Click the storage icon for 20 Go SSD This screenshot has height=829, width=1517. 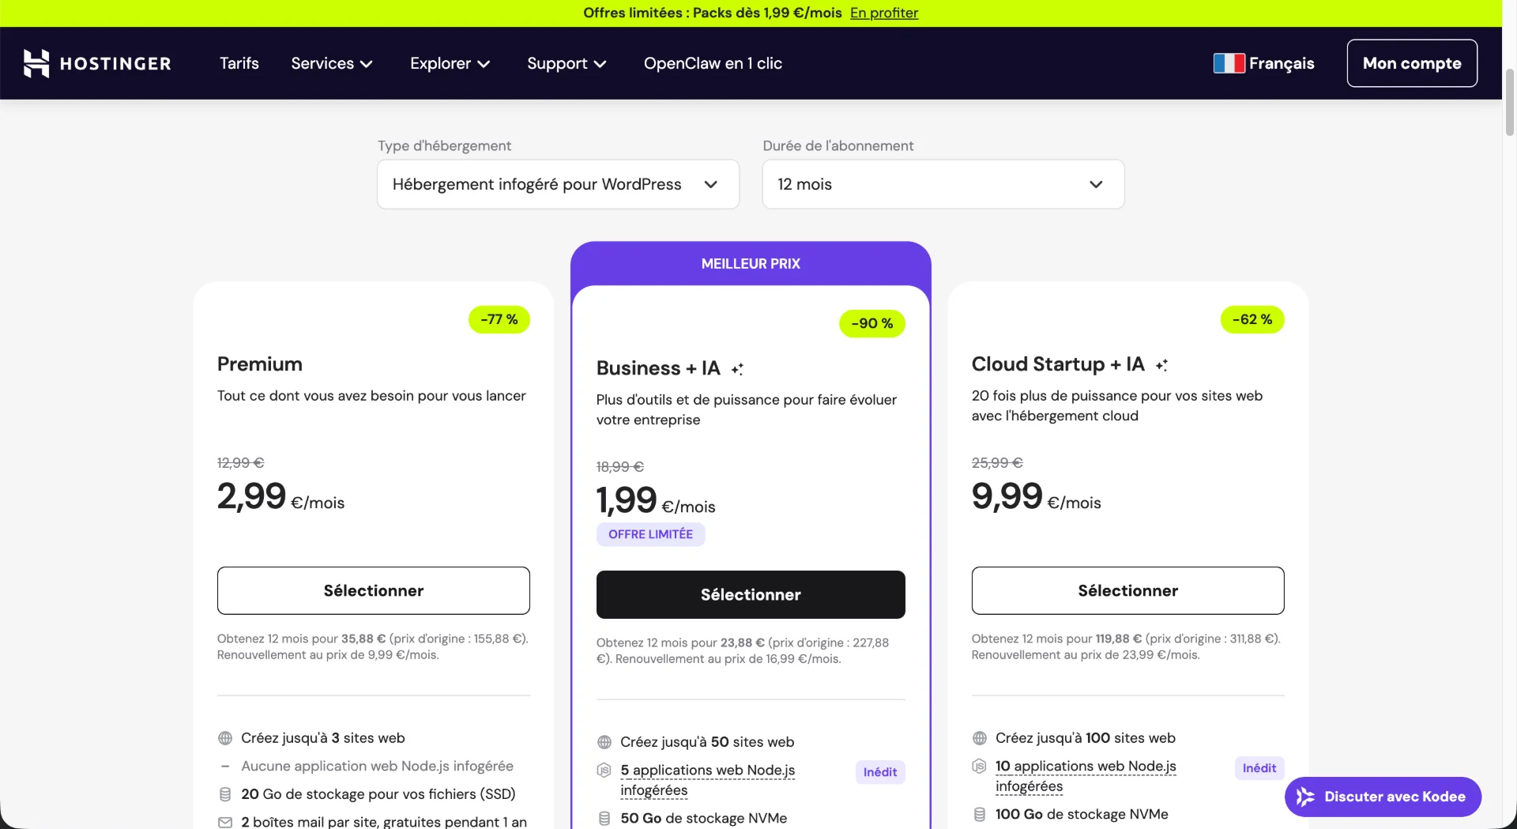click(x=224, y=793)
